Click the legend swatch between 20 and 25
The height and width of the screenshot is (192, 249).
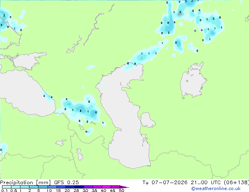coord(70,187)
